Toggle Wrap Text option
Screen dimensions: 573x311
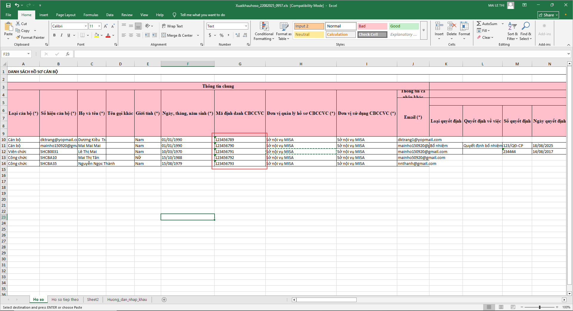click(x=172, y=26)
